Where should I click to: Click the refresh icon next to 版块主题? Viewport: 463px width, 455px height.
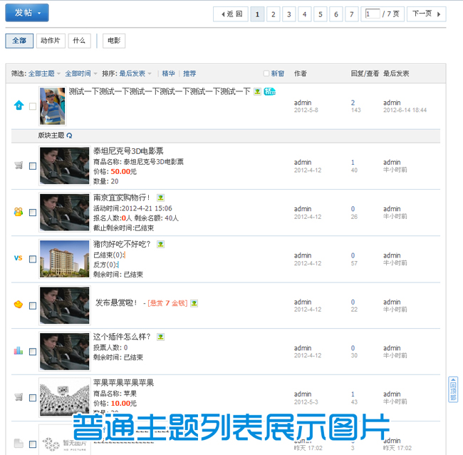70,135
